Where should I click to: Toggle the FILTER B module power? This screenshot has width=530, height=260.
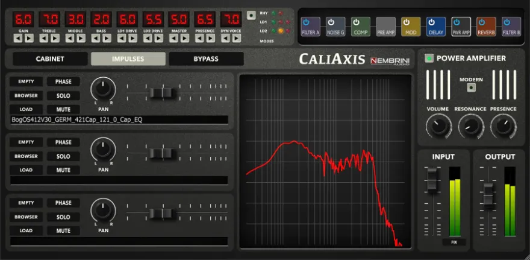[507, 22]
